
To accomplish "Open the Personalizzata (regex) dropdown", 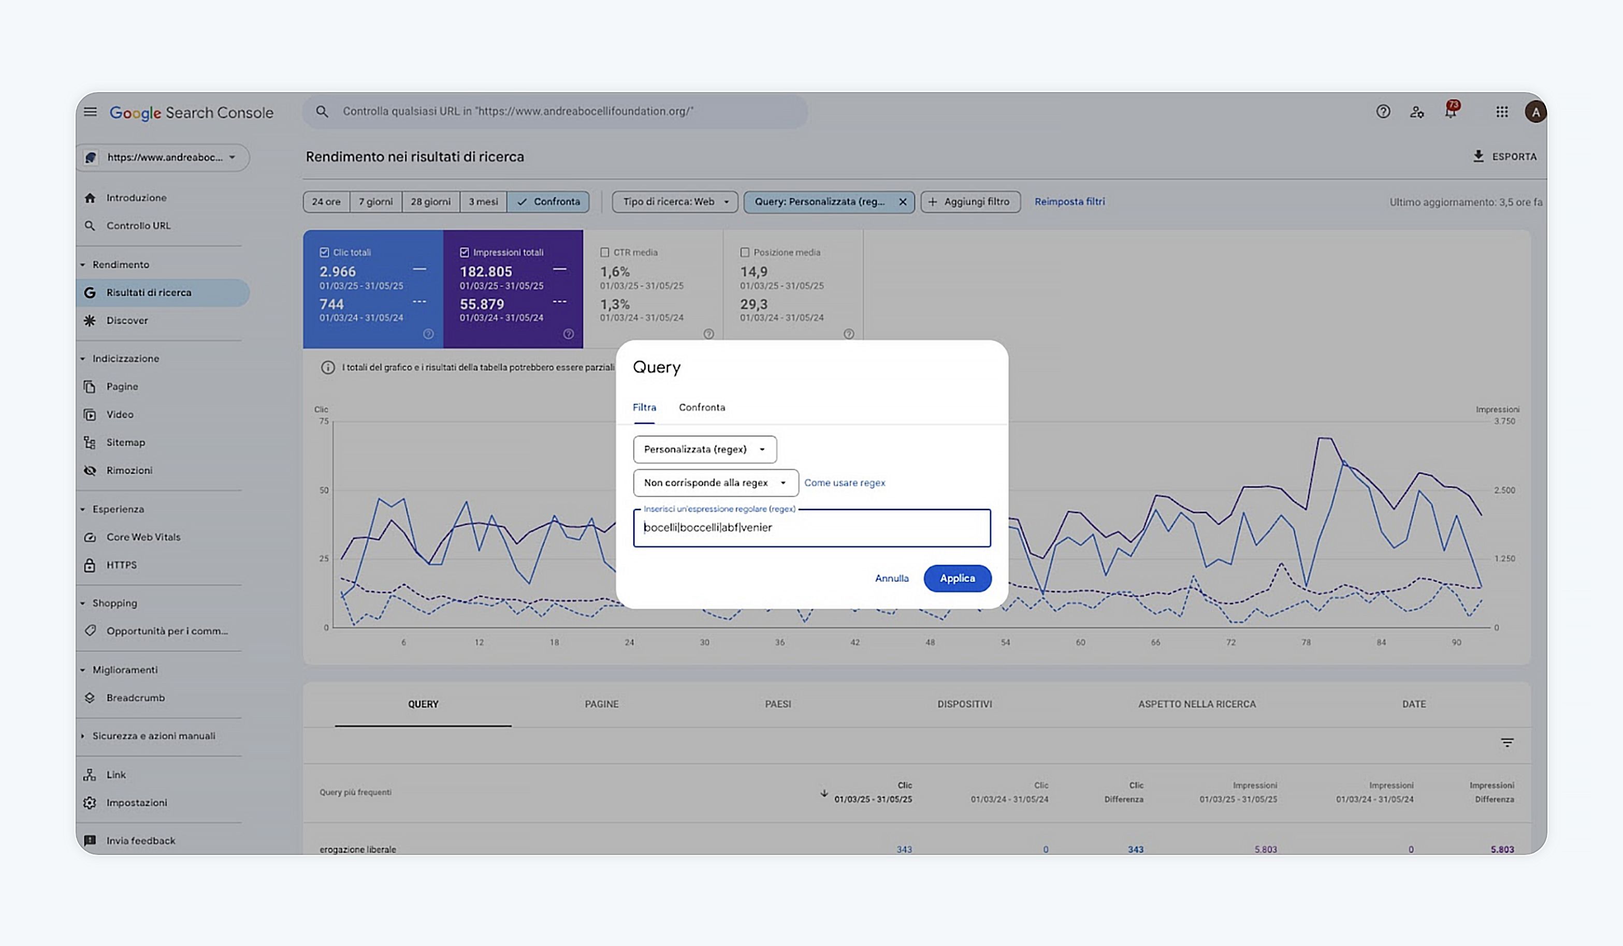I will 705,449.
